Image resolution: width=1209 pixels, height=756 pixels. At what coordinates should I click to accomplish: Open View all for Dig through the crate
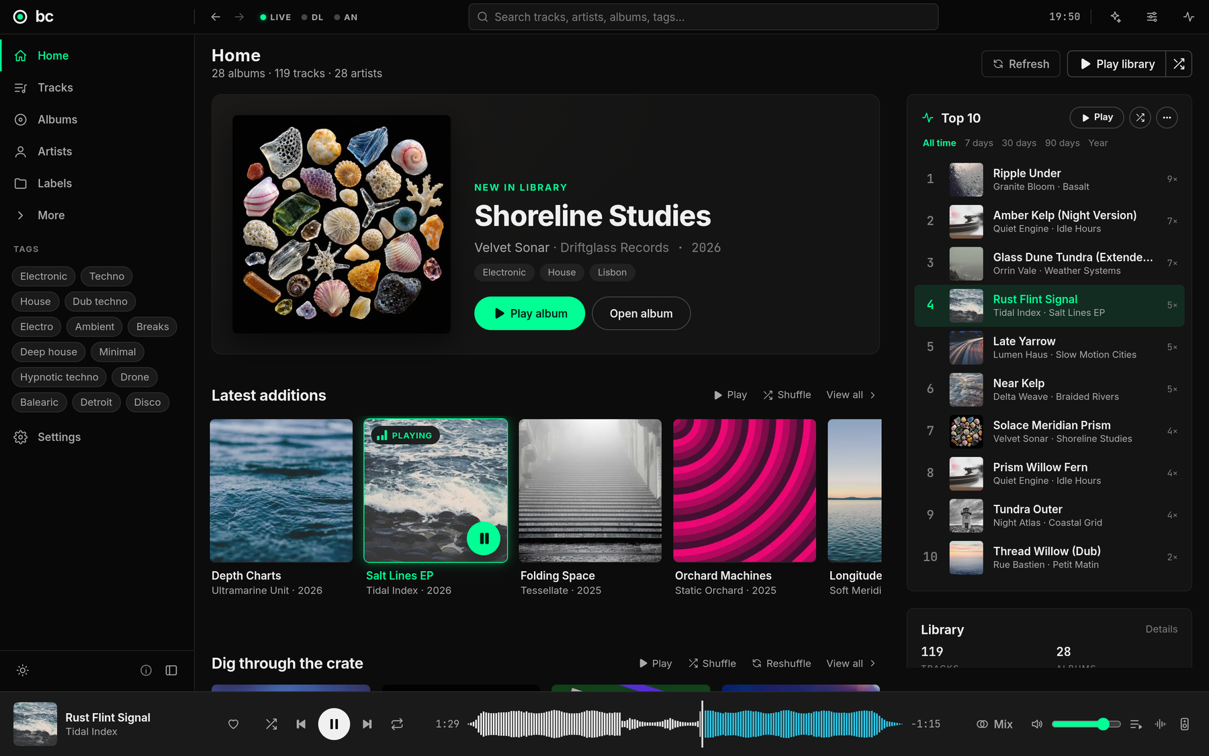[x=850, y=663]
